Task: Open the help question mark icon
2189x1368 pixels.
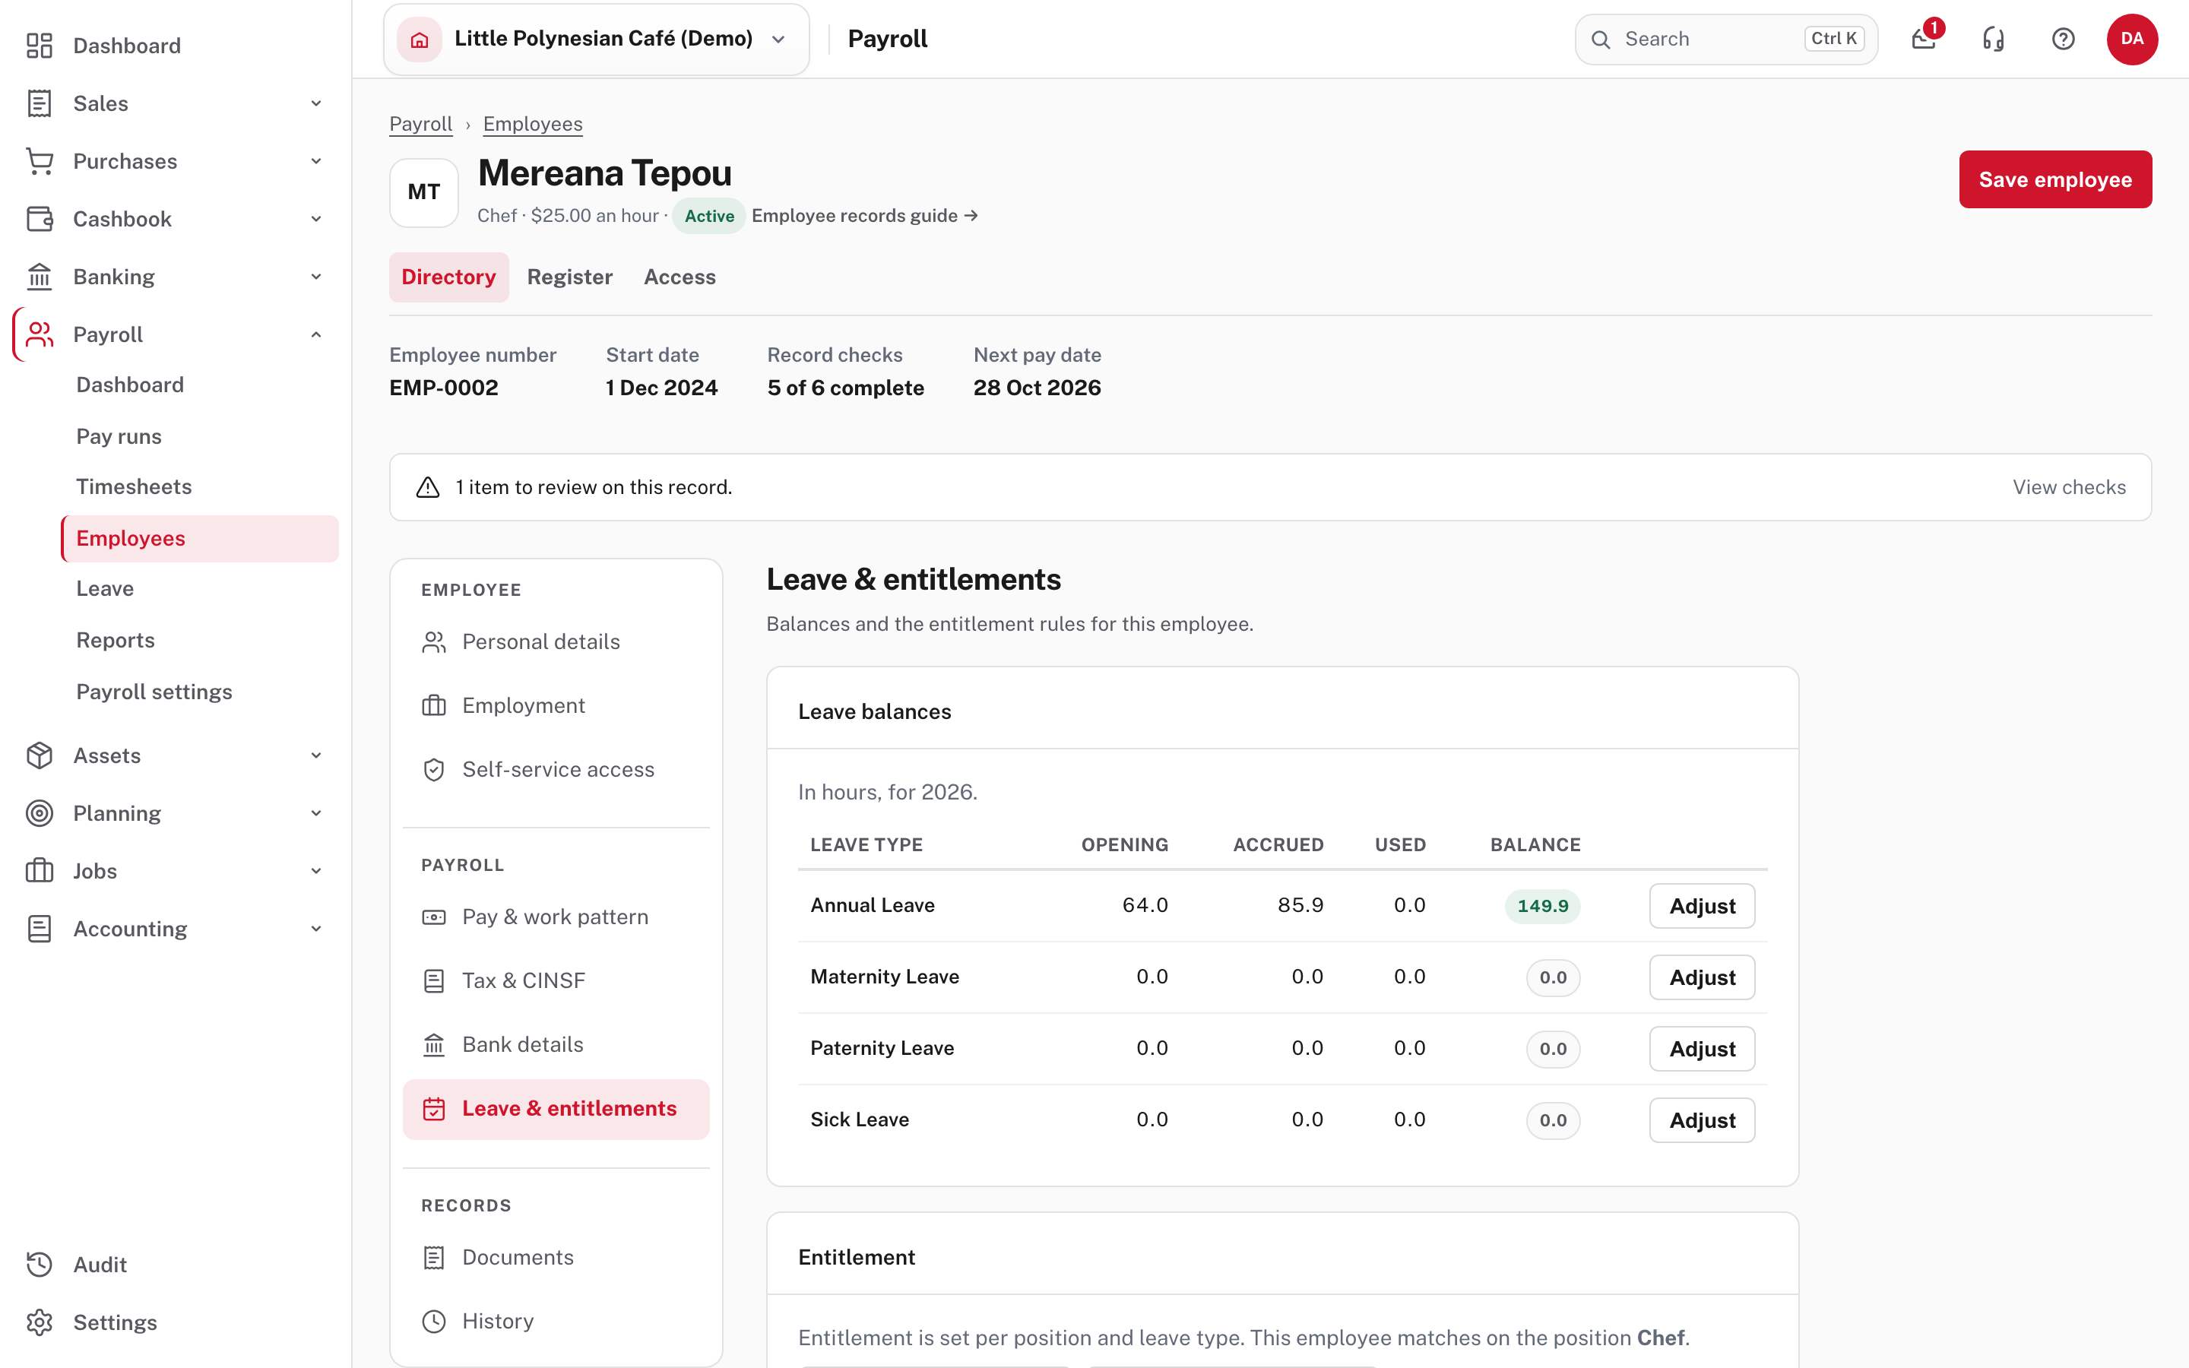Action: coord(2064,39)
